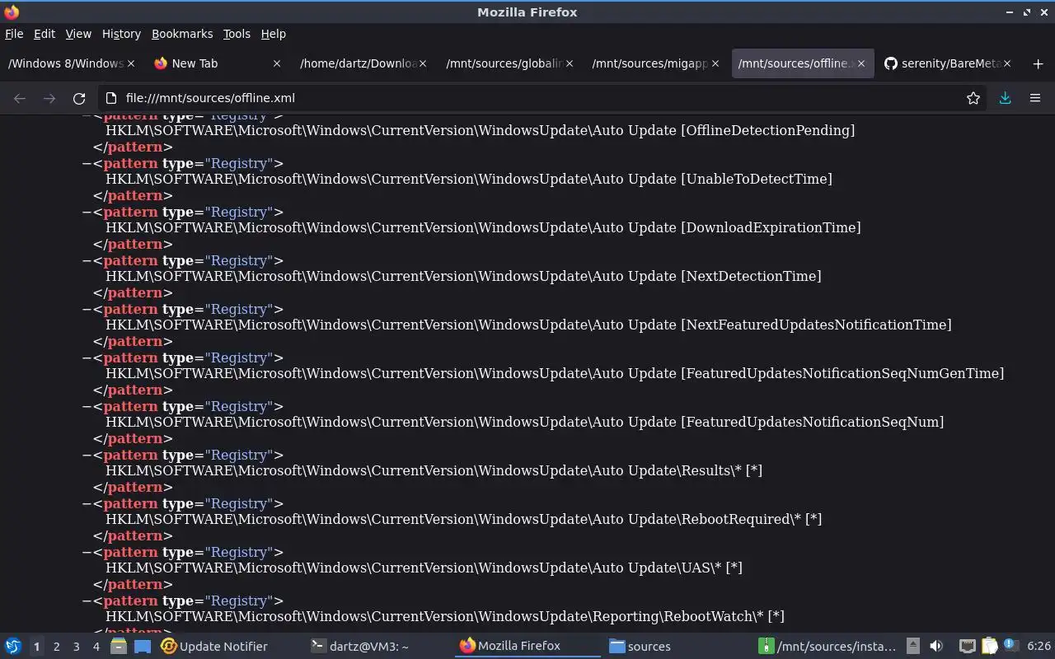Open the Firefox hamburger application menu
This screenshot has height=659, width=1055.
coord(1035,98)
